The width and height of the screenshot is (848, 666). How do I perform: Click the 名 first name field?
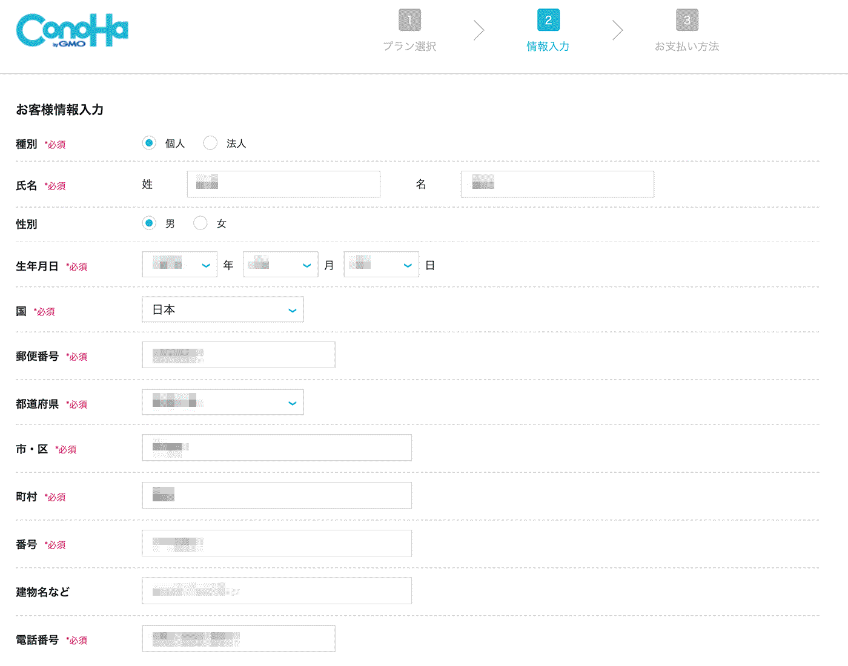tap(557, 184)
